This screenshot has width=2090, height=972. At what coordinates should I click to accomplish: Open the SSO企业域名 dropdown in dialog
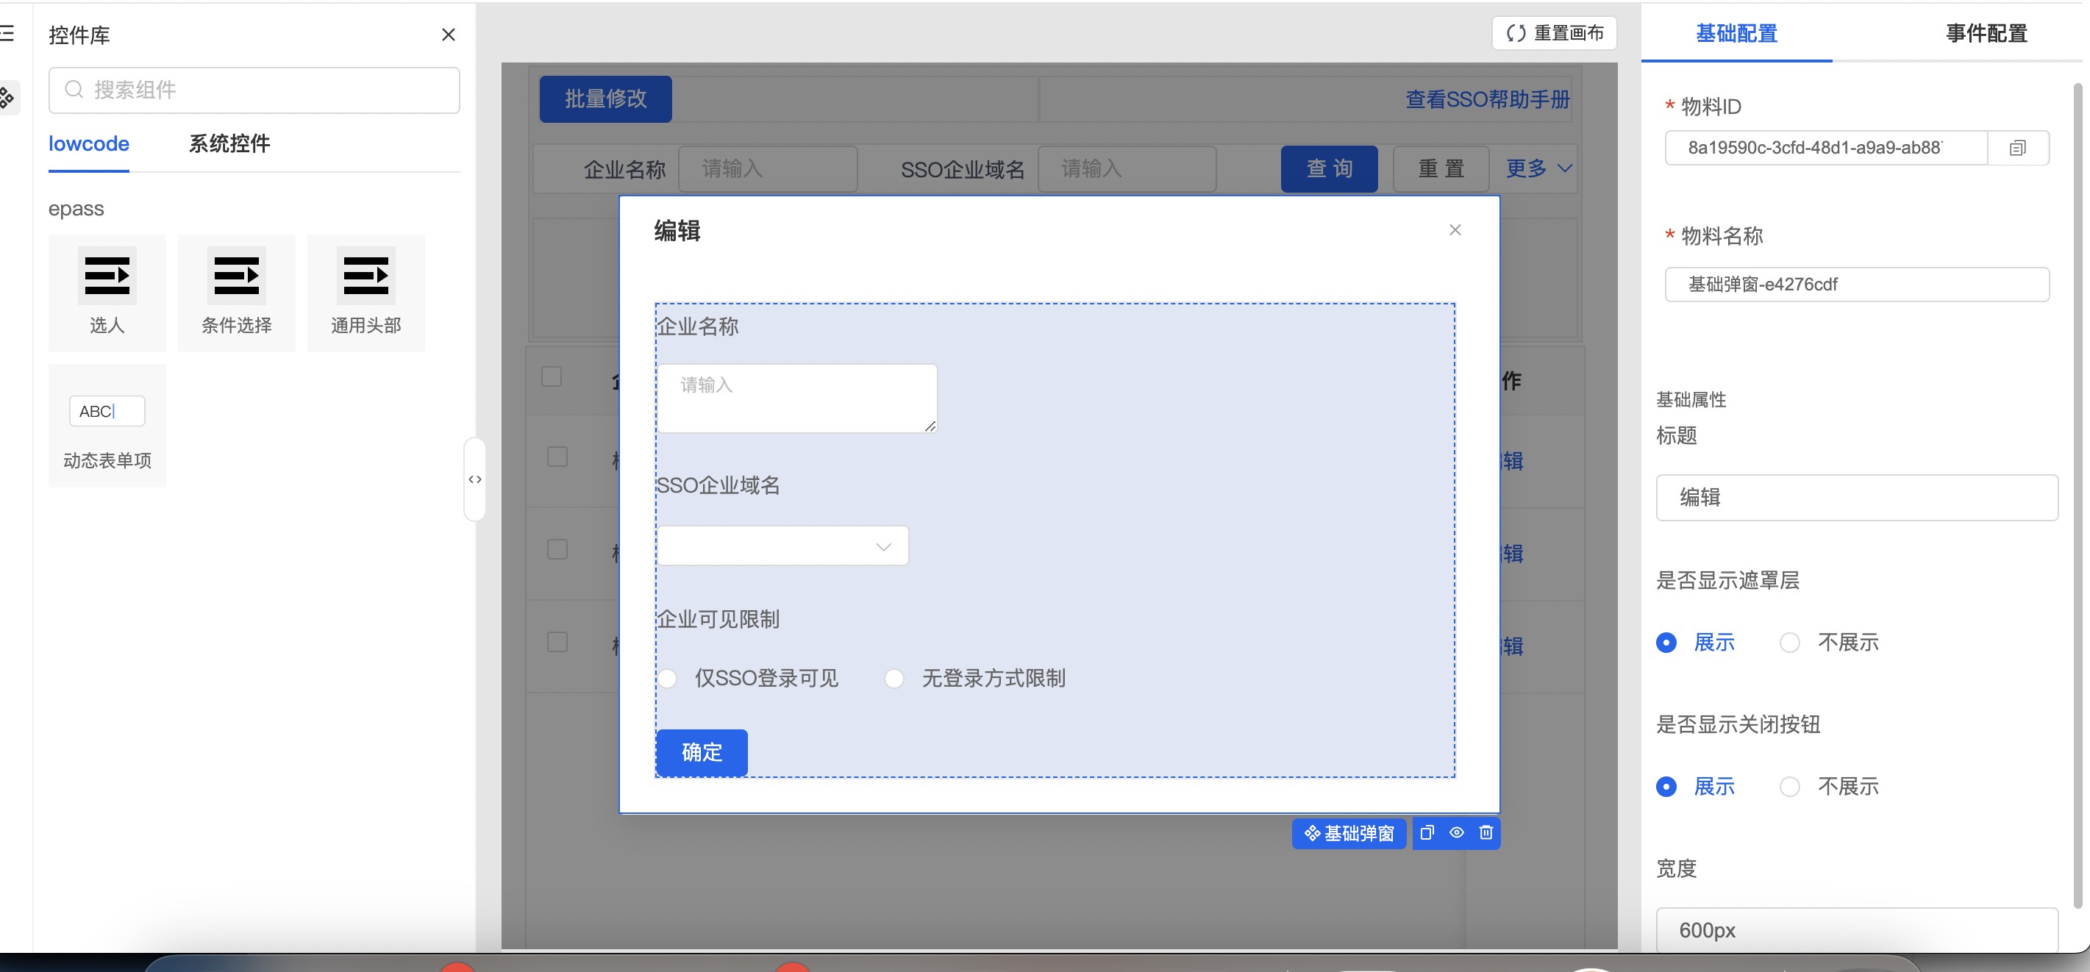tap(782, 546)
